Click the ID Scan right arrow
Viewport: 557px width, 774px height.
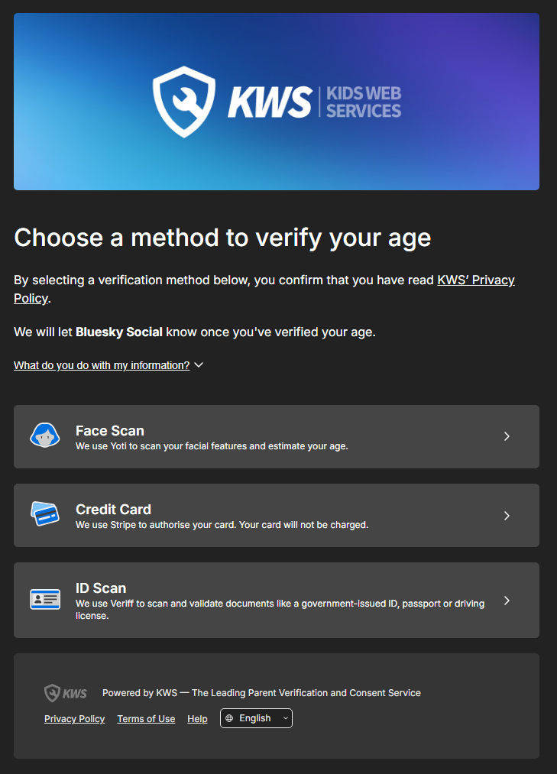click(x=507, y=601)
